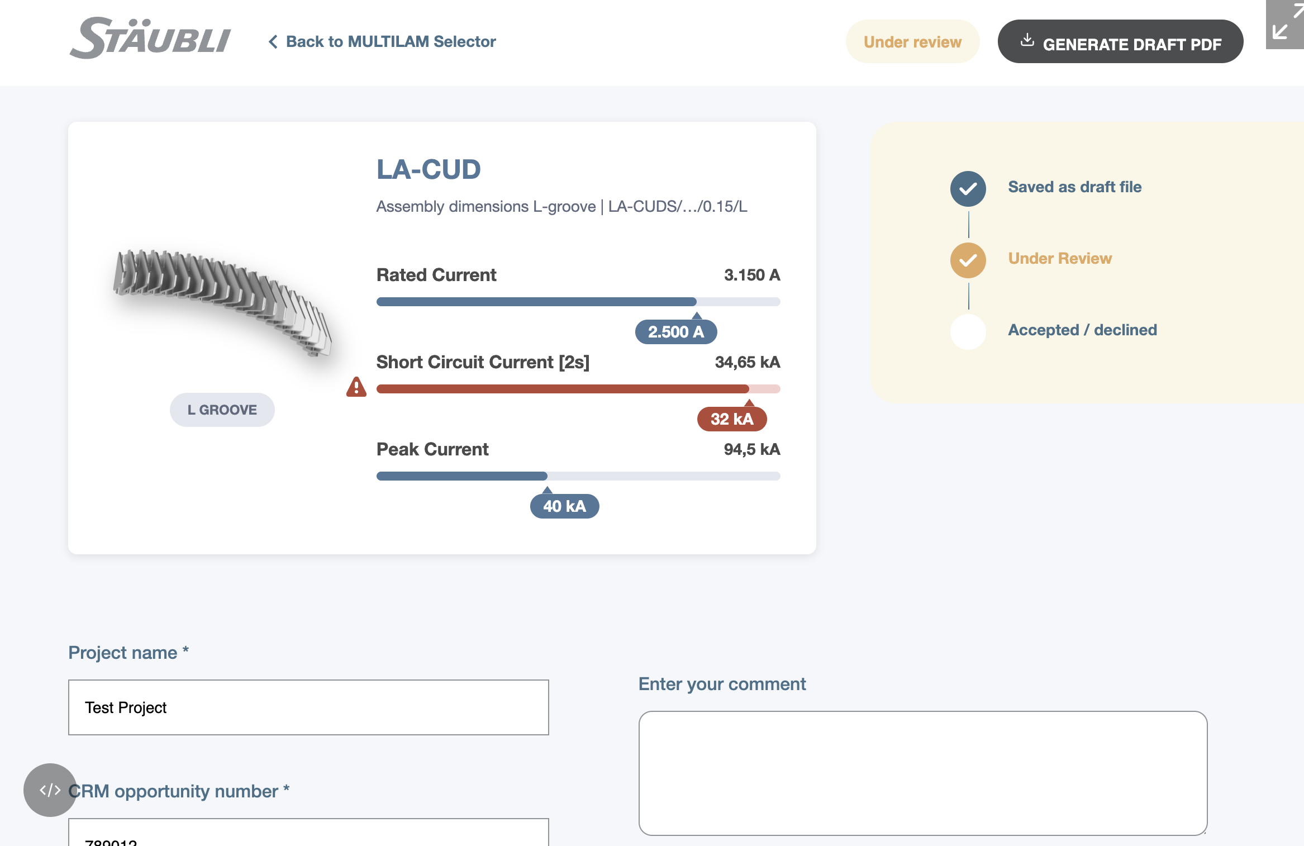Go back to MULTILAM Selector
The image size is (1304, 846).
point(382,42)
